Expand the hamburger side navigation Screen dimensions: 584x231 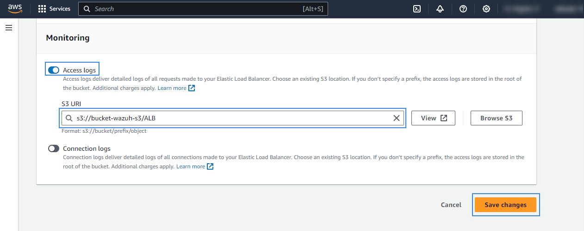click(x=9, y=28)
